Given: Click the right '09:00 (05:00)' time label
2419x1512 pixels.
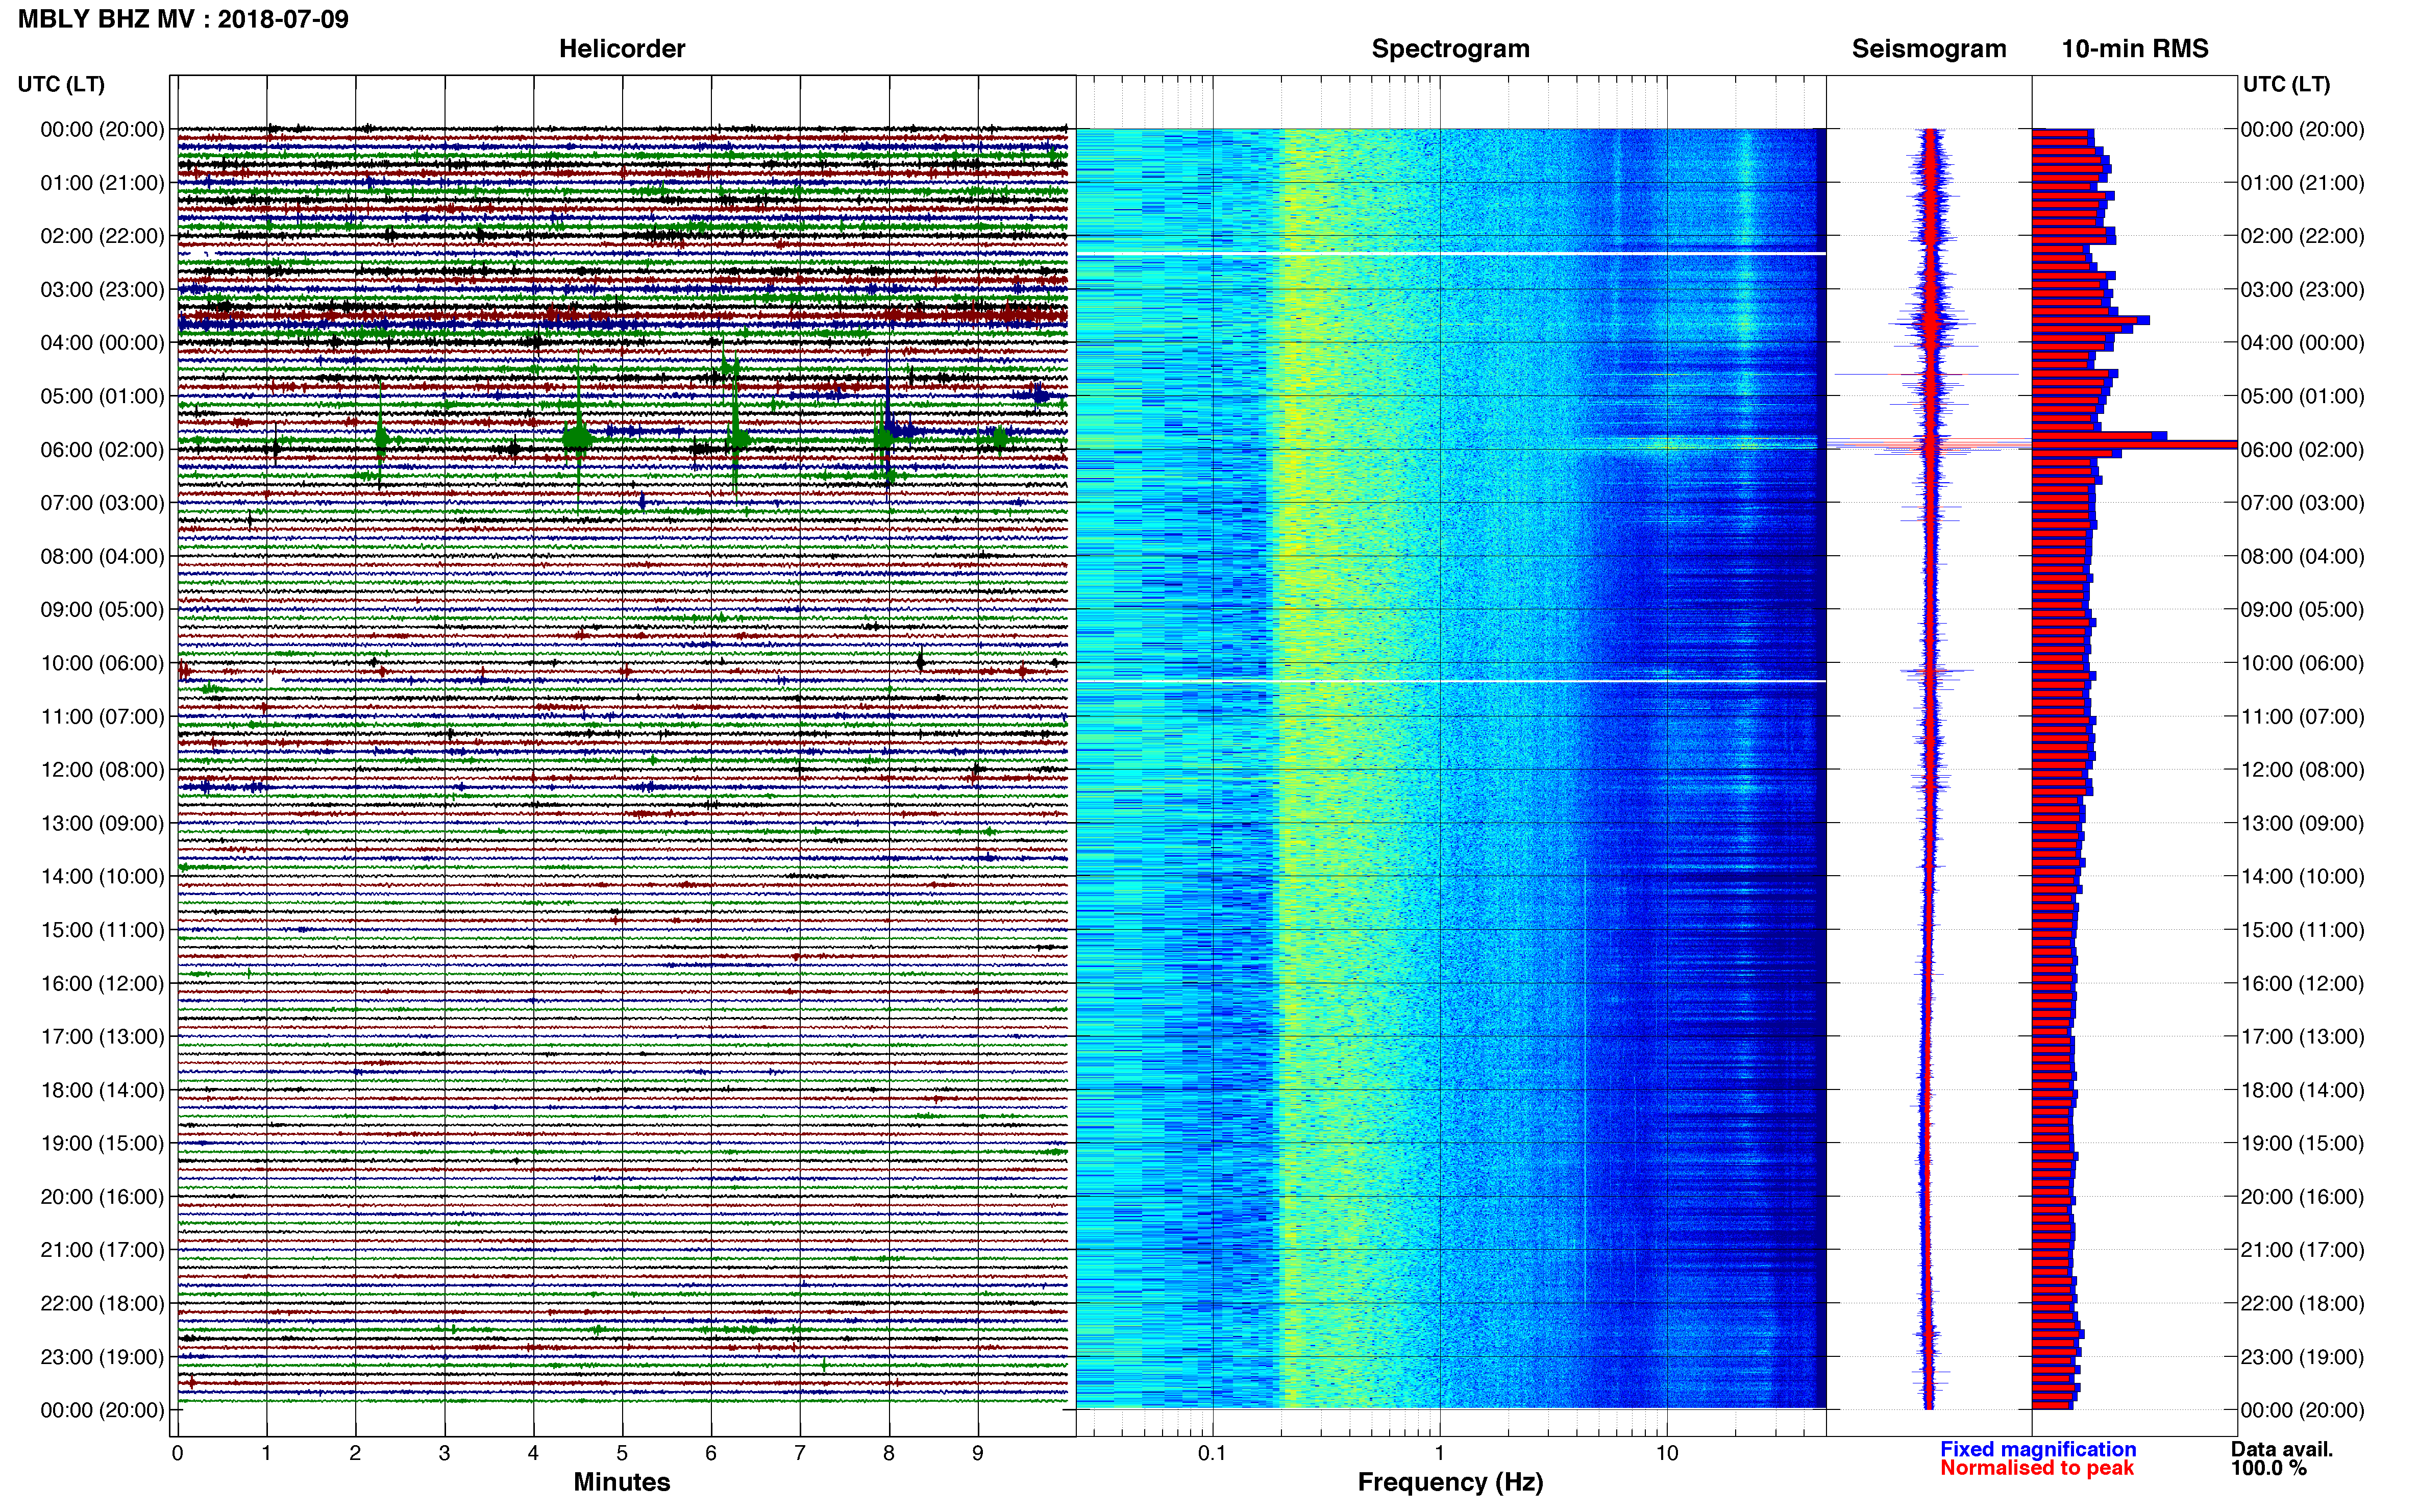Looking at the screenshot, I should coord(2302,610).
